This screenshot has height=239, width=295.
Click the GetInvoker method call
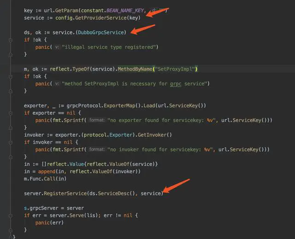[x=152, y=135]
